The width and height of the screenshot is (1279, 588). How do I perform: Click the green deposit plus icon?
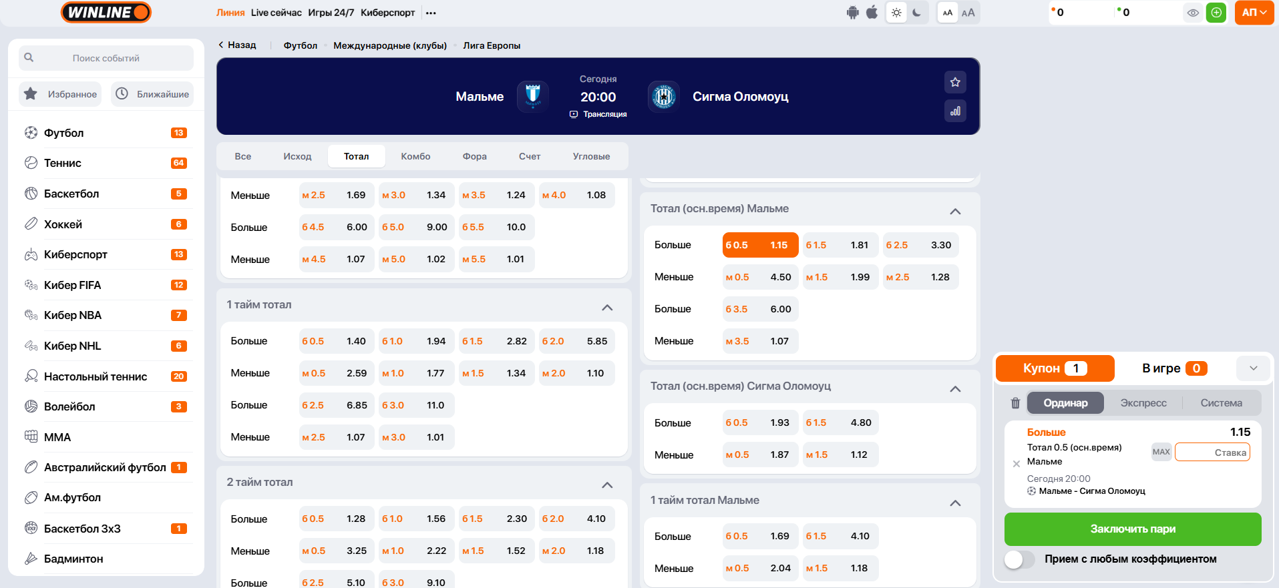(x=1216, y=13)
